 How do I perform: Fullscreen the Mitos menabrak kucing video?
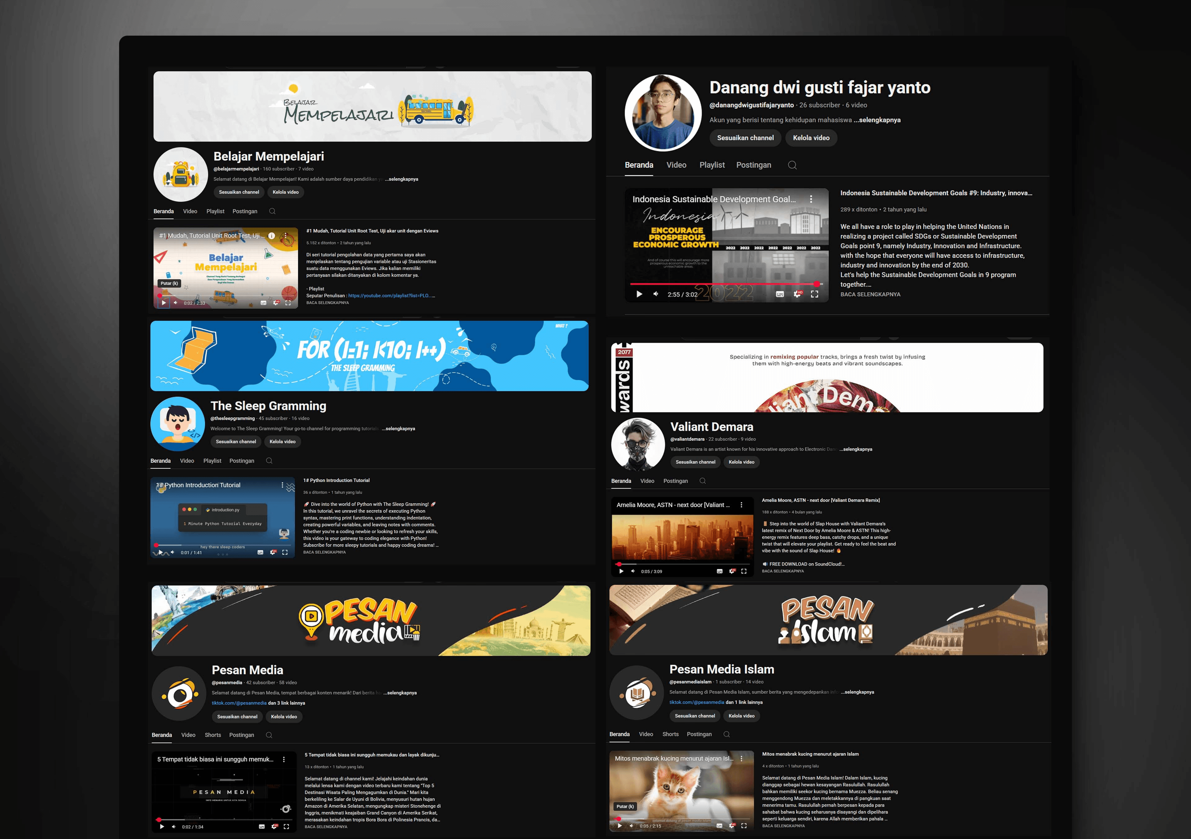coord(744,826)
